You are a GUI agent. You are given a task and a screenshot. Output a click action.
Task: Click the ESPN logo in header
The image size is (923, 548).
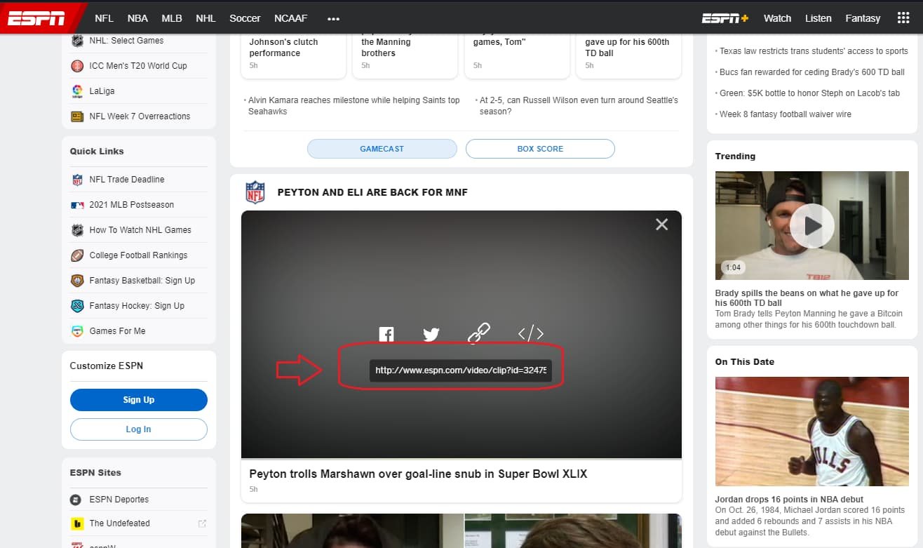36,18
